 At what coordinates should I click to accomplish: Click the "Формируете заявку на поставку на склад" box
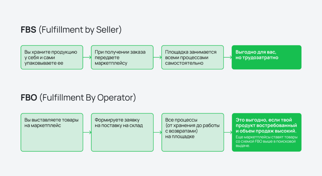click(x=122, y=132)
